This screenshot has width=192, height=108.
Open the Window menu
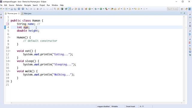coord(55,5)
